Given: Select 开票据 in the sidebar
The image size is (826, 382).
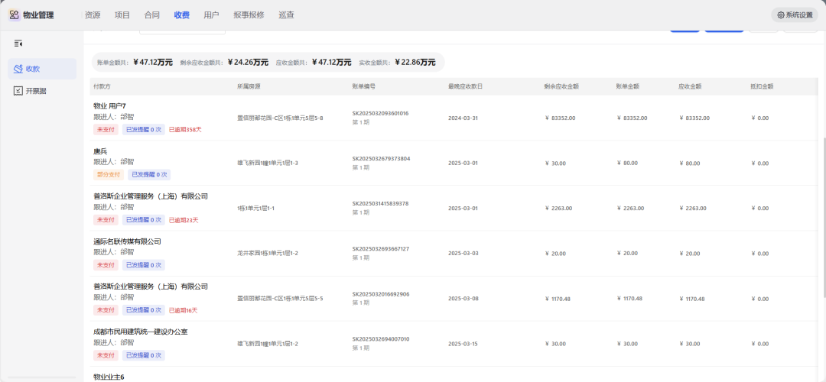Looking at the screenshot, I should [42, 91].
